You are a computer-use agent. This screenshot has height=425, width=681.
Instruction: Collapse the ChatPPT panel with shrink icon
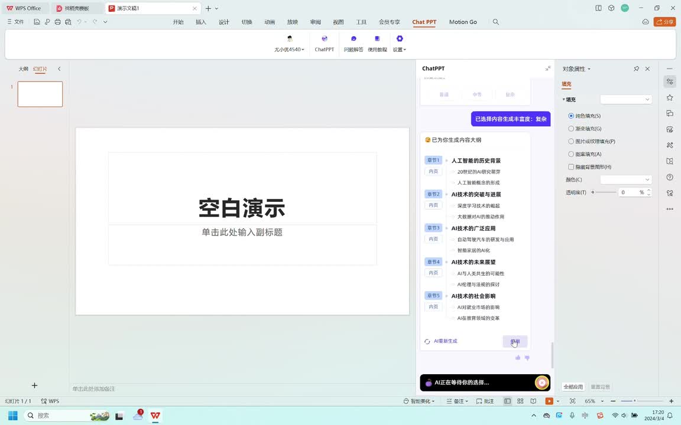tap(548, 68)
